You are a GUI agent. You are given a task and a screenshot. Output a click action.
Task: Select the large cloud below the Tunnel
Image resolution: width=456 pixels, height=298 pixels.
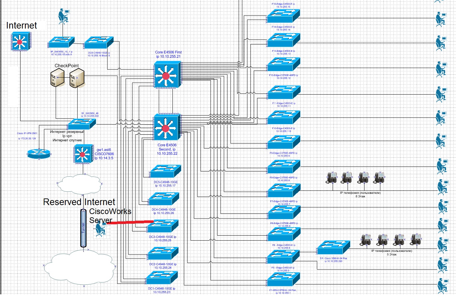[80, 268]
